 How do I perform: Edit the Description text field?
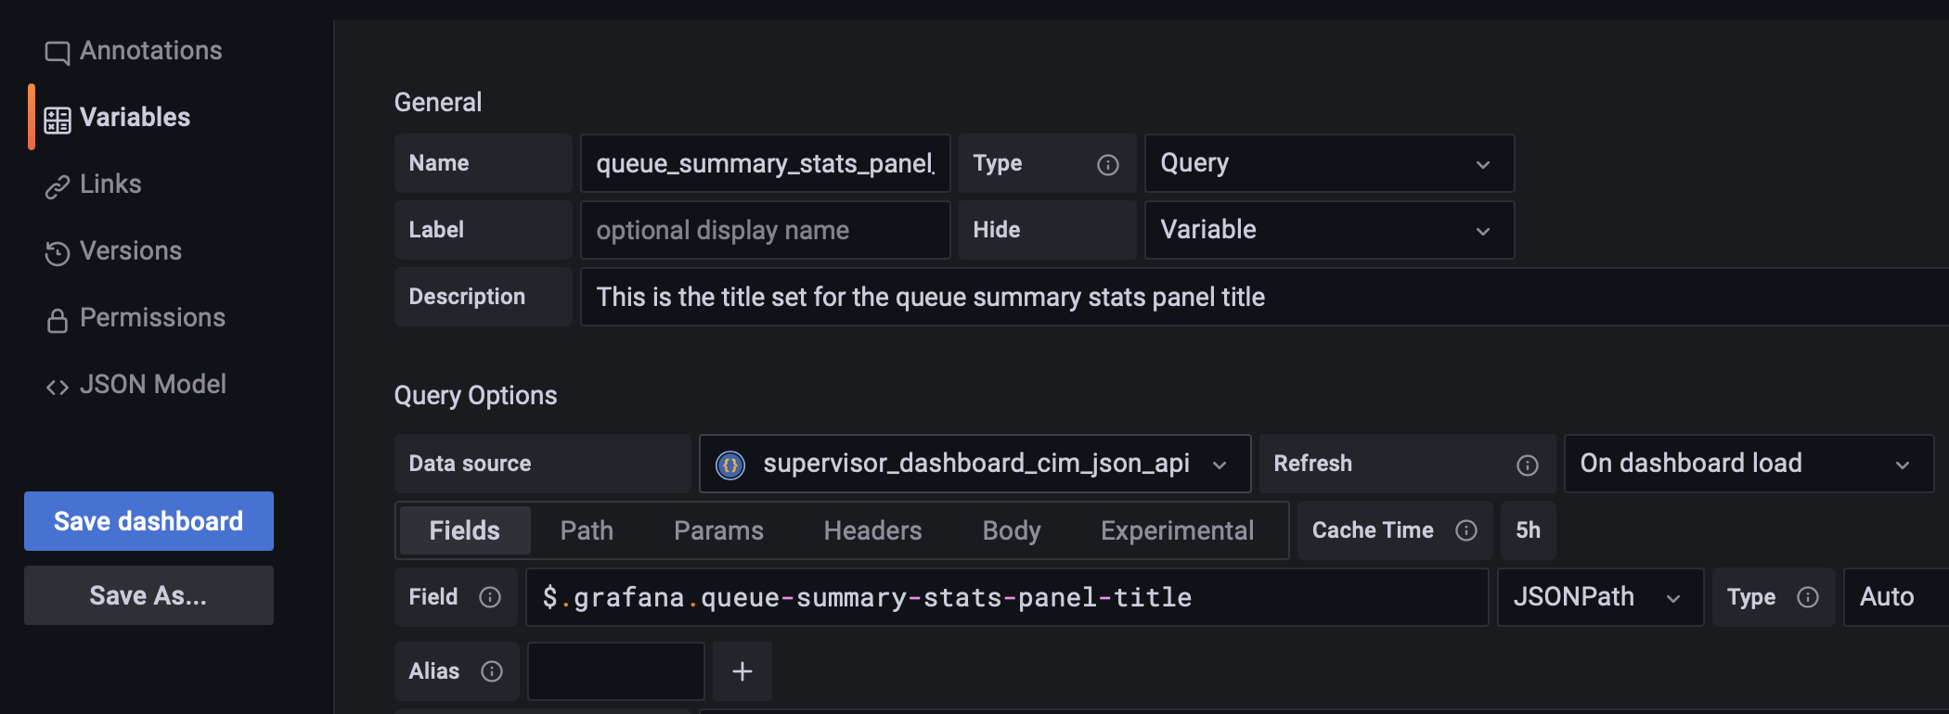point(1264,297)
